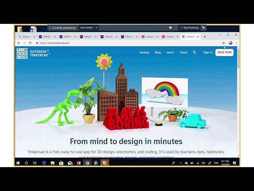The width and height of the screenshot is (254, 191).
Task: Open the taskbar clock showing 9:11 PM
Action: point(225,163)
